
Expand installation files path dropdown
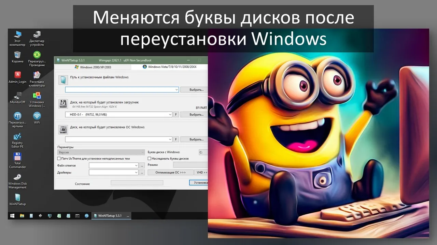[177, 90]
